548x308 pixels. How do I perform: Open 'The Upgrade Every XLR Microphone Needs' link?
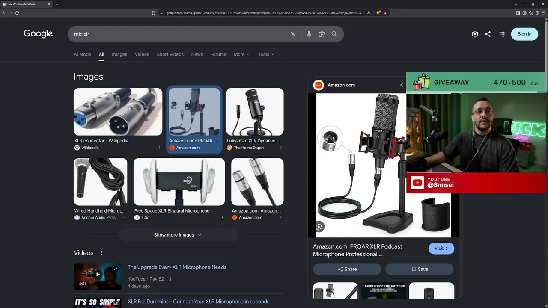click(177, 267)
